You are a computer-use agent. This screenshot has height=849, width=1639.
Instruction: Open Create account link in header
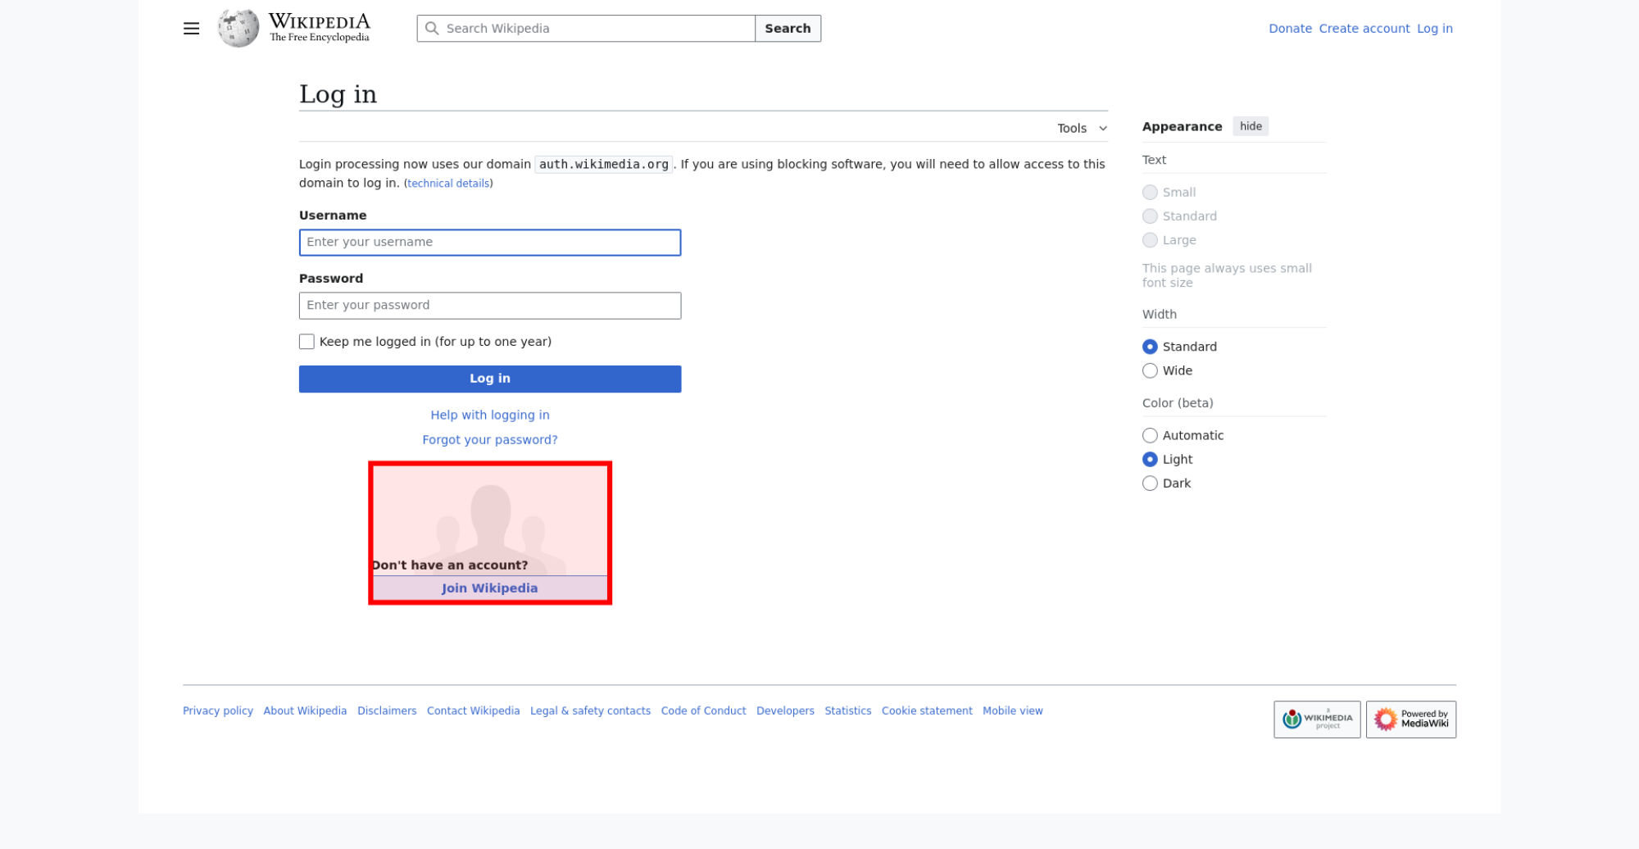point(1364,29)
